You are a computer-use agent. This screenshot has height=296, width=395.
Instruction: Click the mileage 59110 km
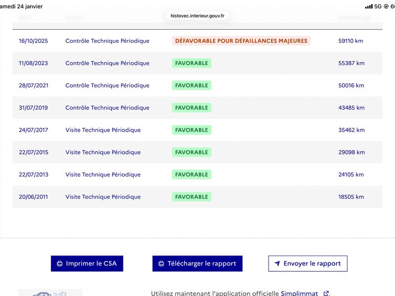351,41
